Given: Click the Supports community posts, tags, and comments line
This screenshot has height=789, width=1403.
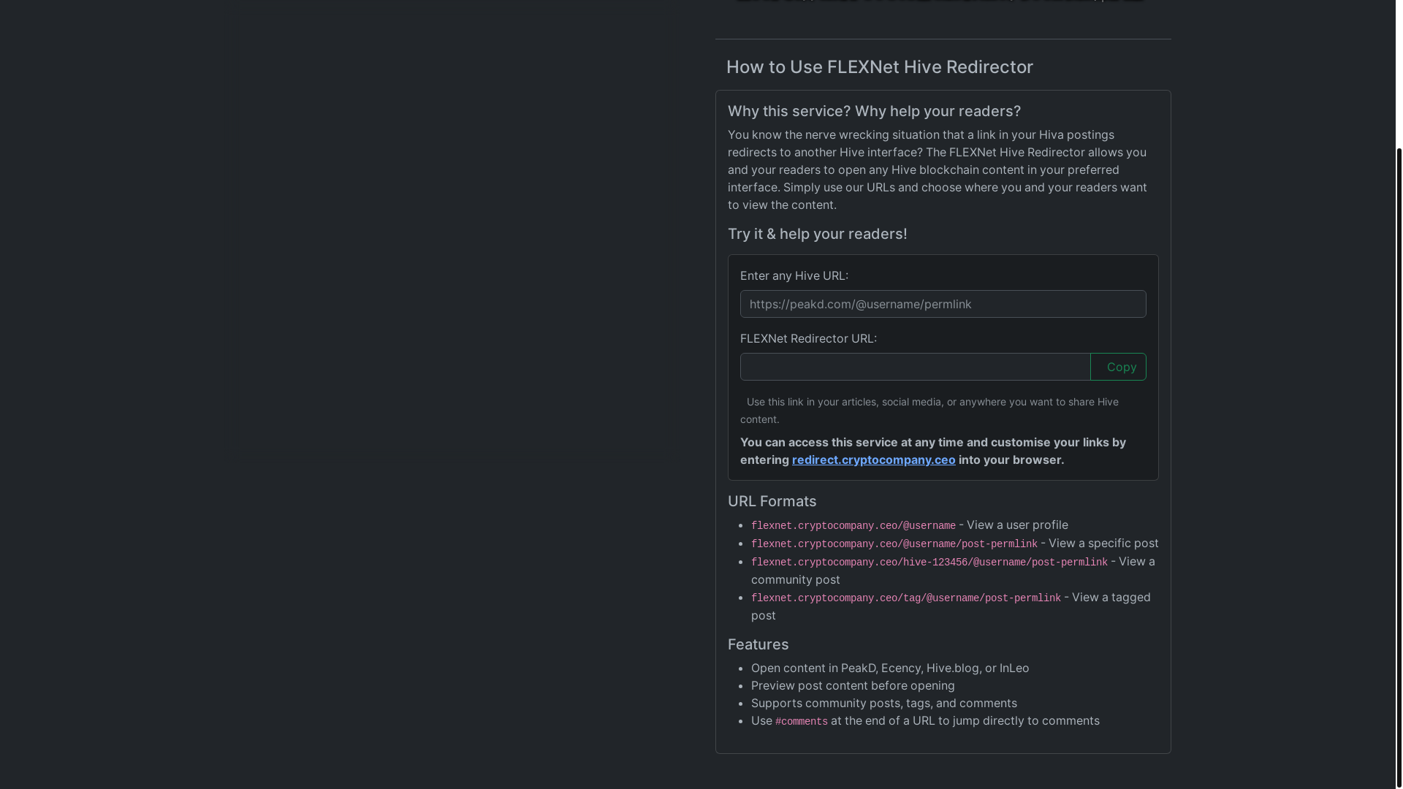Looking at the screenshot, I should click(883, 703).
